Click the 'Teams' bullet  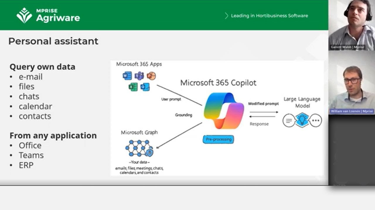click(31, 155)
